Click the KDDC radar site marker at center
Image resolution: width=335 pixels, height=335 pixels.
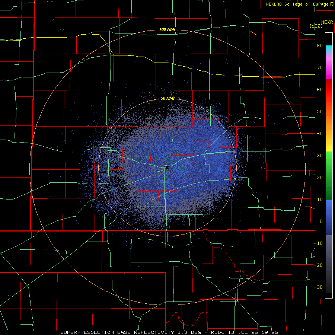tap(167, 167)
